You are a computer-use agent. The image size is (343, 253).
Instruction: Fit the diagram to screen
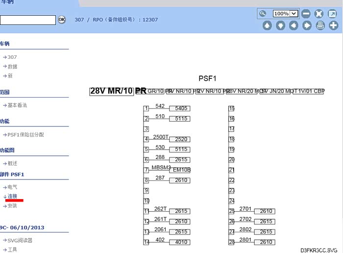pyautogui.click(x=318, y=14)
